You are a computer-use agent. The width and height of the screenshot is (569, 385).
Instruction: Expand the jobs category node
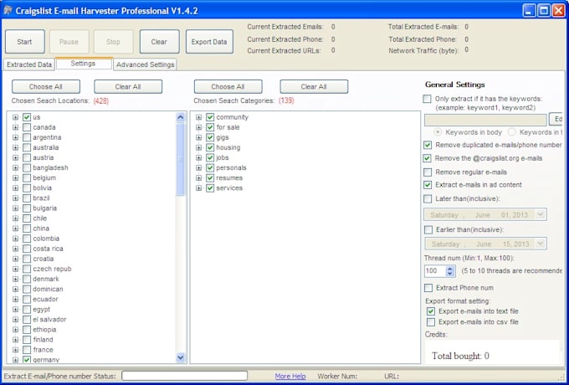(x=198, y=158)
